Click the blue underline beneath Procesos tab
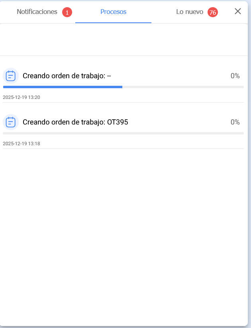251x328 pixels. tap(113, 23)
